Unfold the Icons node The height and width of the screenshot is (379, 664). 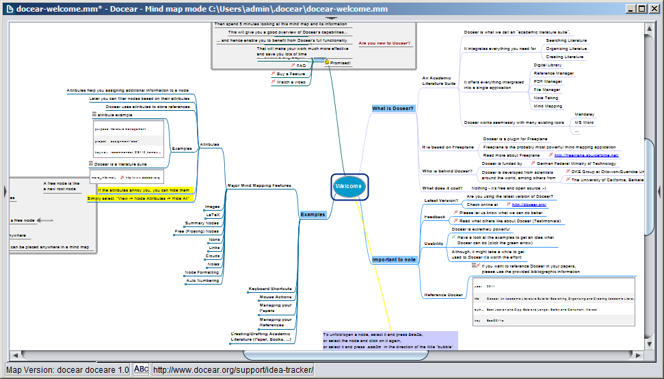click(x=208, y=243)
